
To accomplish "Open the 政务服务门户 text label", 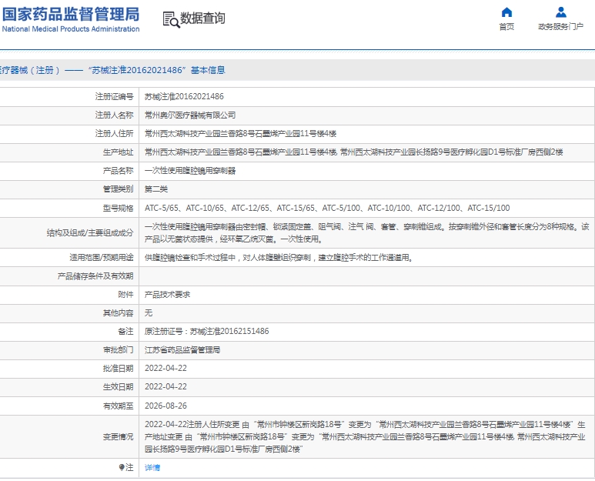I will [x=560, y=27].
